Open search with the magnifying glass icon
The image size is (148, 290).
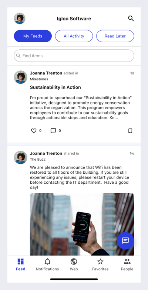click(x=131, y=19)
